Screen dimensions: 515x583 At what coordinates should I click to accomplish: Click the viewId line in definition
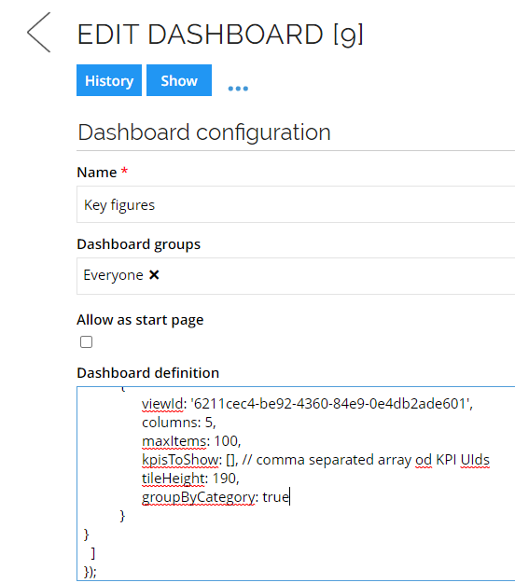[307, 404]
